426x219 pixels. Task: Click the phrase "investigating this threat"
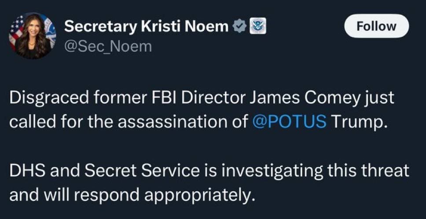click(315, 170)
